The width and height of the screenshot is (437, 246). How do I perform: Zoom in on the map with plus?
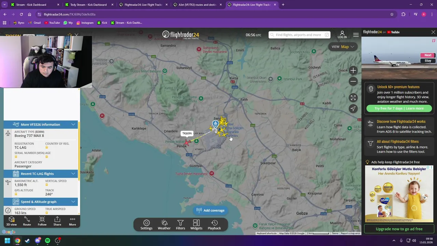click(x=353, y=70)
